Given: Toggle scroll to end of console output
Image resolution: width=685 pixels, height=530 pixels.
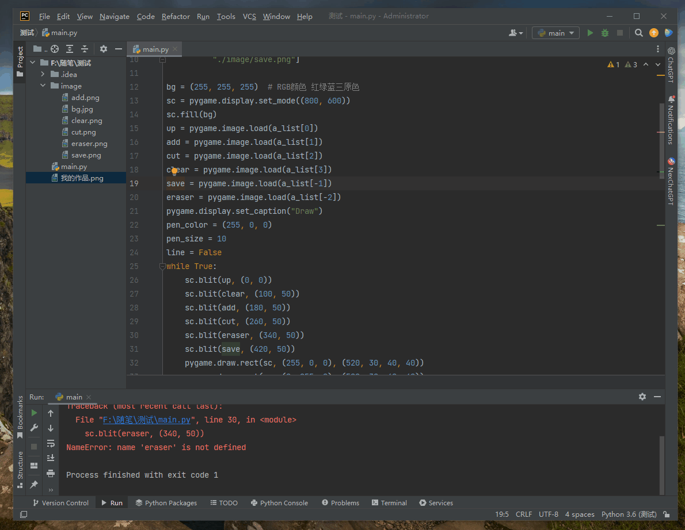Looking at the screenshot, I should click(51, 458).
